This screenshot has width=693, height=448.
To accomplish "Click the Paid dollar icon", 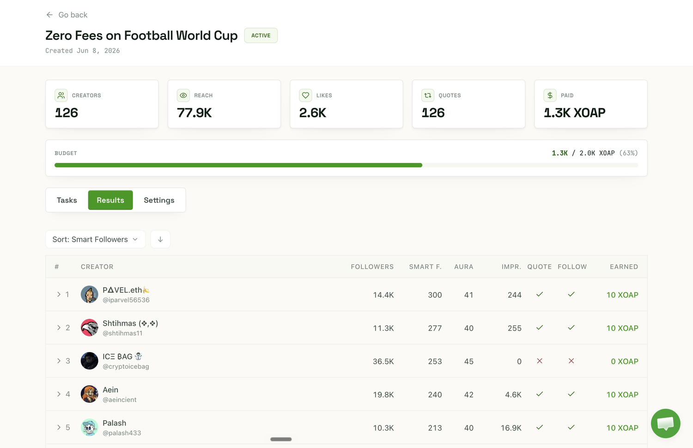I will tap(550, 96).
